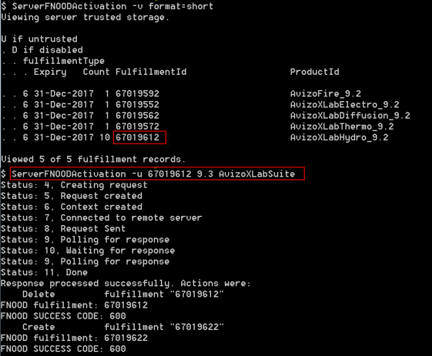Click the highlighted ServerFNOODActivation -u command line
This screenshot has height=356, width=432.
click(153, 174)
